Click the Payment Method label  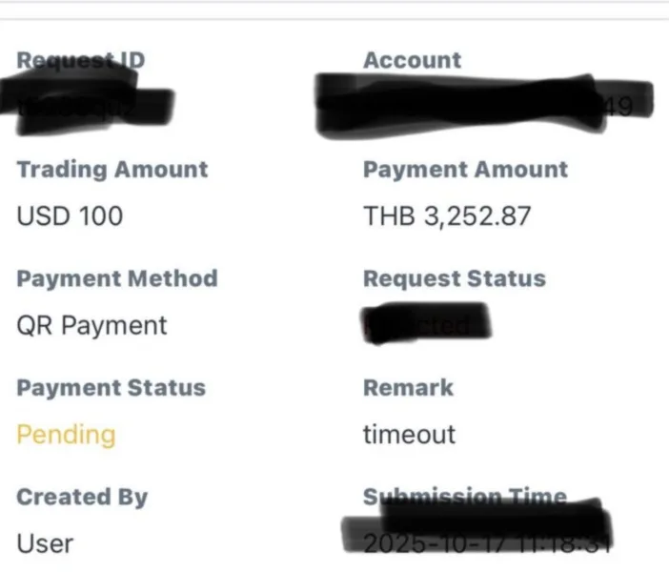(116, 278)
